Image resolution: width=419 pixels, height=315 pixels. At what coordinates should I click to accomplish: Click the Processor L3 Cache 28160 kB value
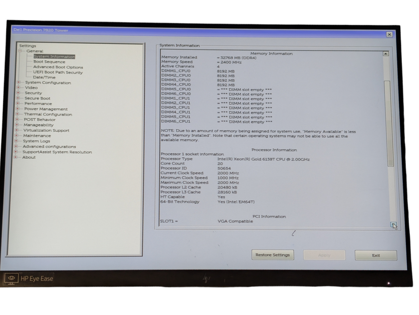point(227,192)
